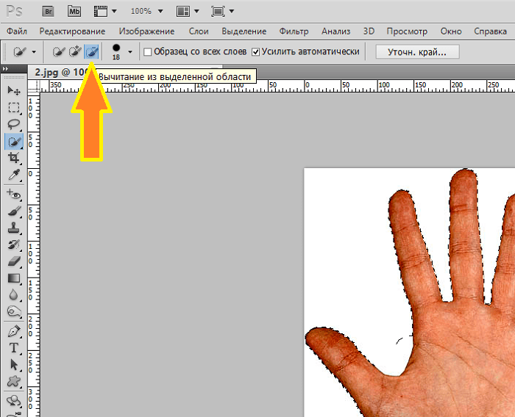
Task: Select the Quick Selection tool in the tools panel
Action: coord(14,142)
